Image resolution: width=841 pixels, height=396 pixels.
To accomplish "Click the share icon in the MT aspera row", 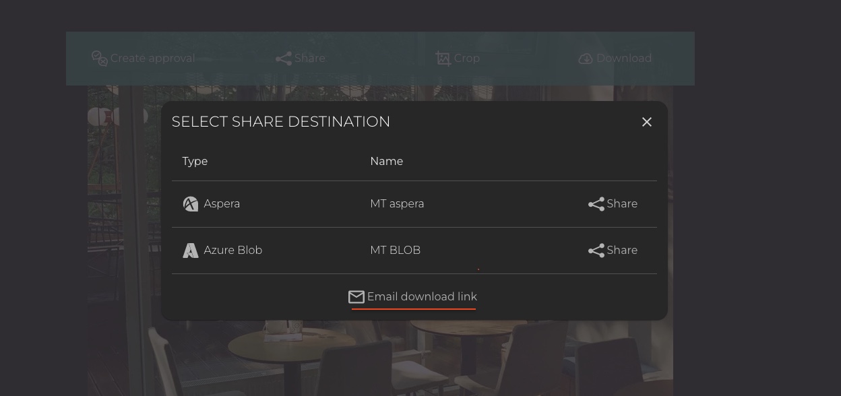I will [x=596, y=204].
